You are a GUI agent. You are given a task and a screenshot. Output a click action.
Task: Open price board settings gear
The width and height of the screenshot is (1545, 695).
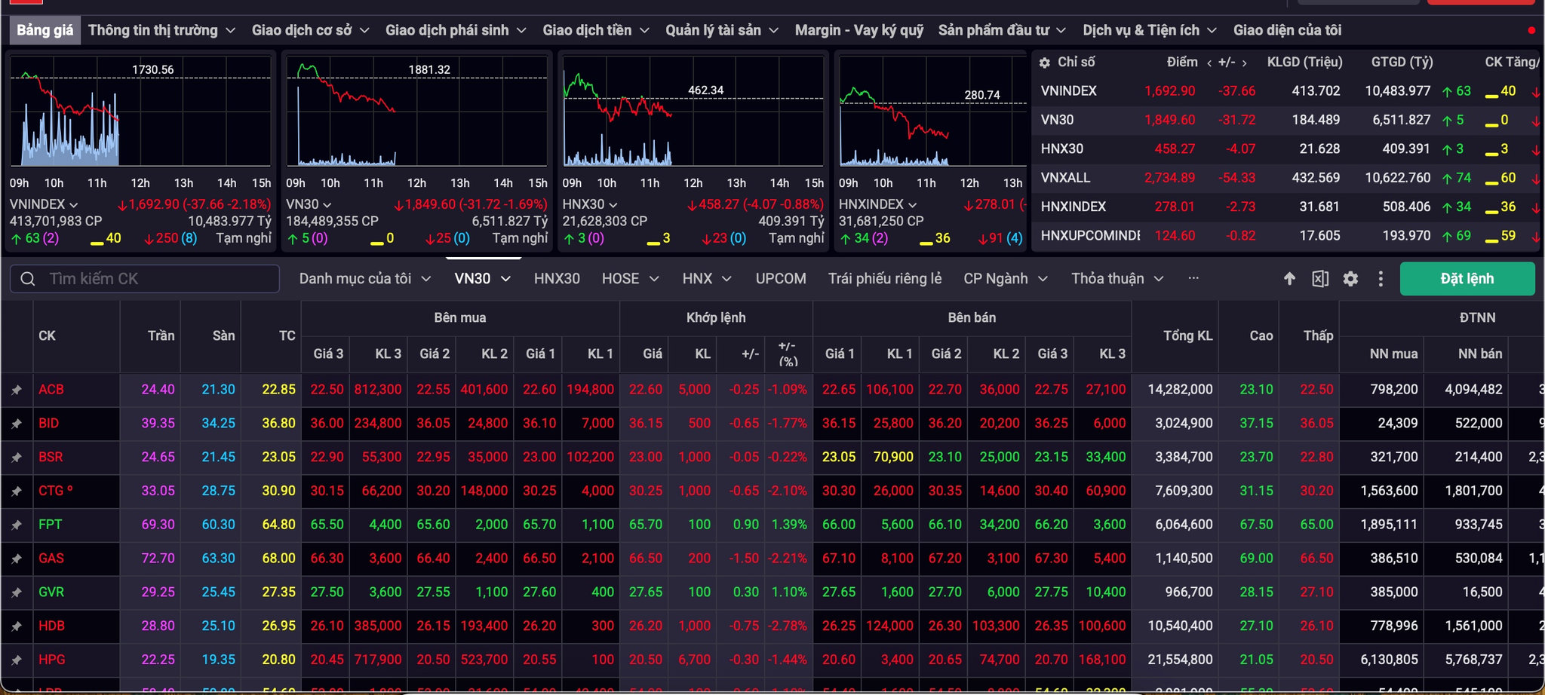[1350, 279]
